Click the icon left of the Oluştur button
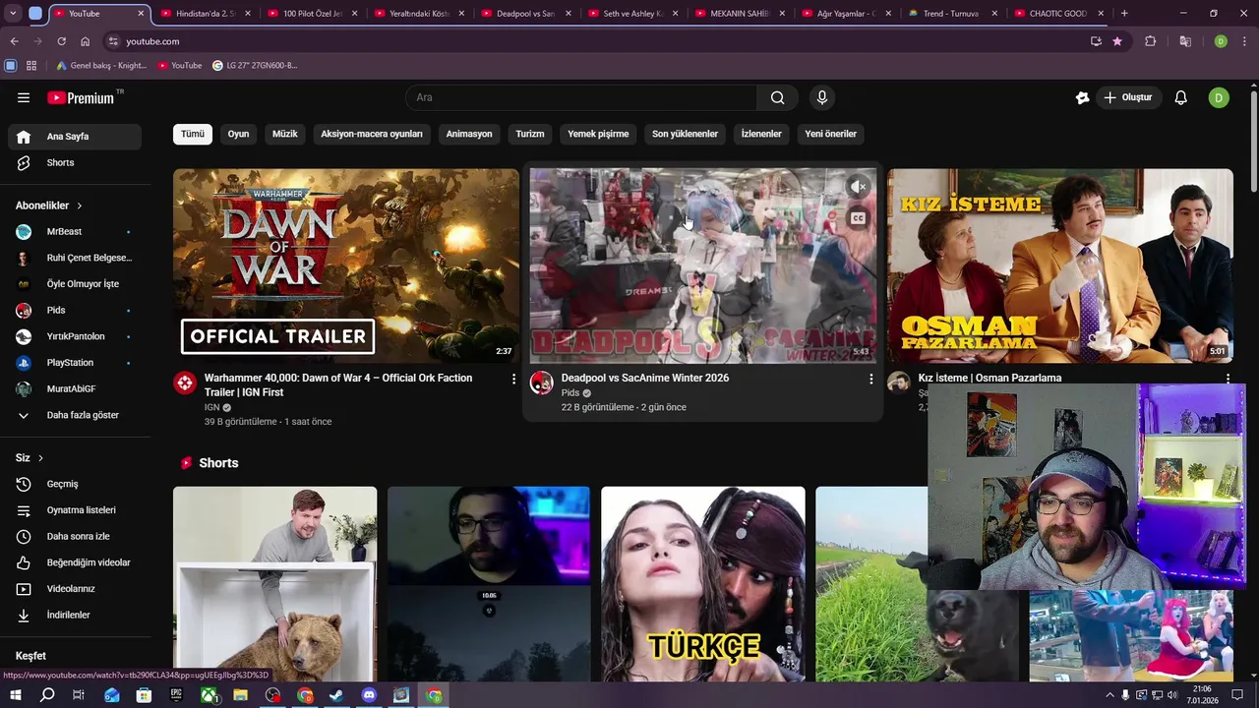 (x=1082, y=97)
